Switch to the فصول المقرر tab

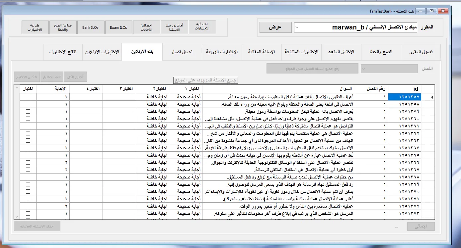tap(421, 52)
